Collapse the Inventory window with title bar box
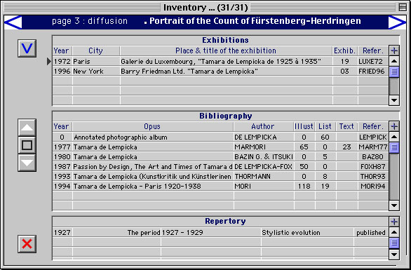 (403, 7)
